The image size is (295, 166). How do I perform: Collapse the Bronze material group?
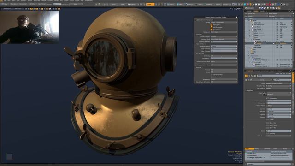pos(250,37)
